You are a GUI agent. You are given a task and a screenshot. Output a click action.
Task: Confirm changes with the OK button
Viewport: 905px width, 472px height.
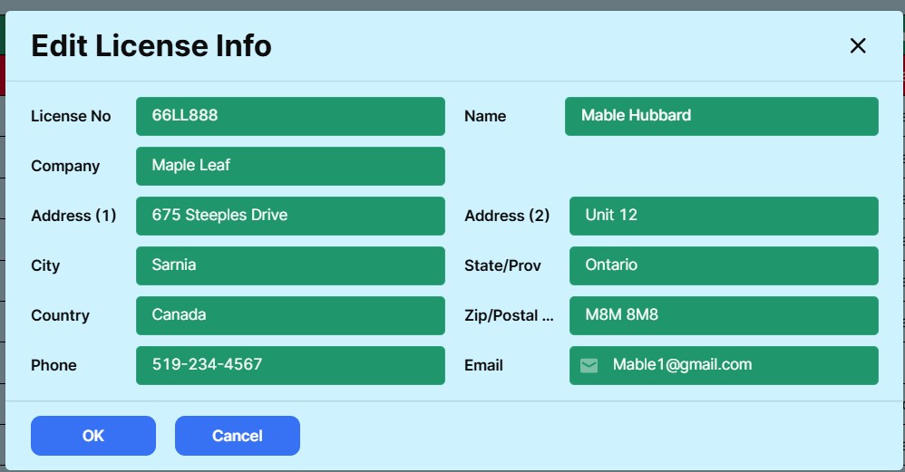pos(92,436)
